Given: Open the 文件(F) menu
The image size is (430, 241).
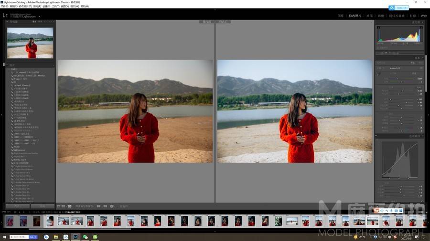Looking at the screenshot, I should [x=4, y=6].
